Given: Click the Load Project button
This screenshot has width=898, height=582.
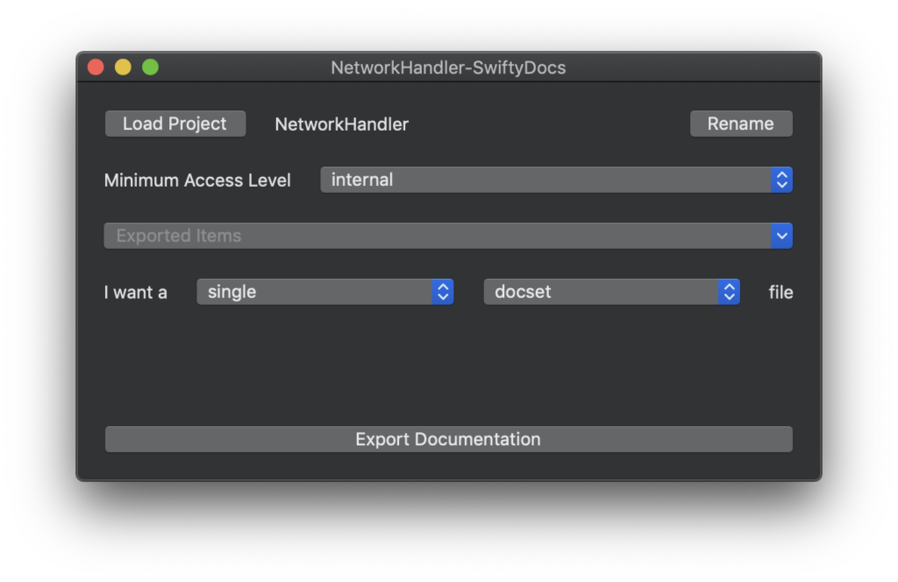Looking at the screenshot, I should 175,124.
